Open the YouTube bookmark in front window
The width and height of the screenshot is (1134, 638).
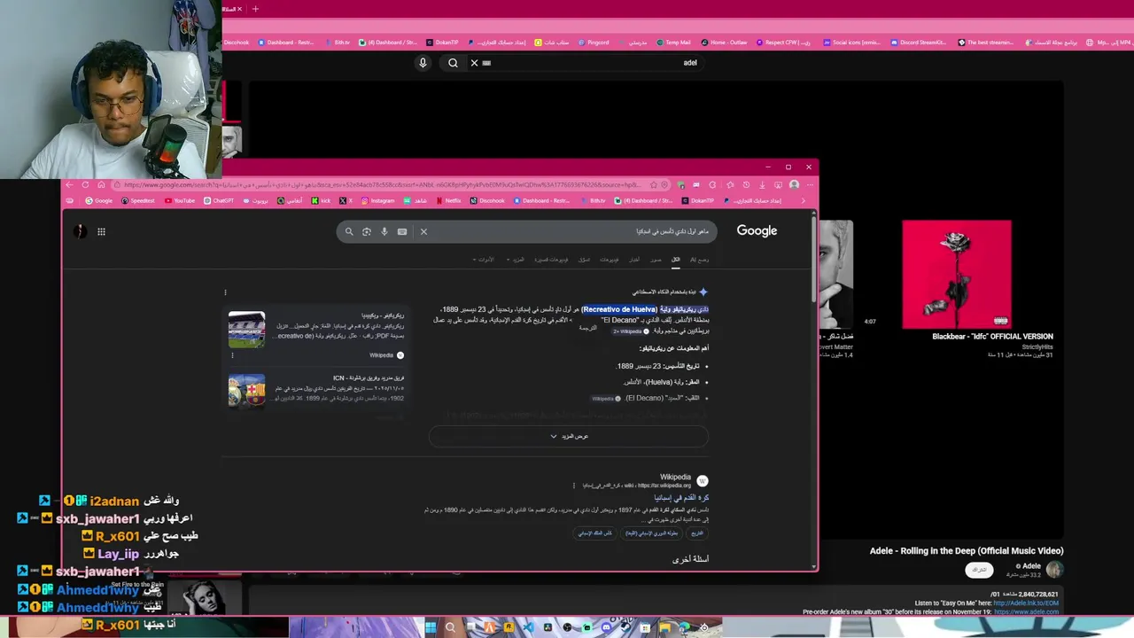point(180,201)
